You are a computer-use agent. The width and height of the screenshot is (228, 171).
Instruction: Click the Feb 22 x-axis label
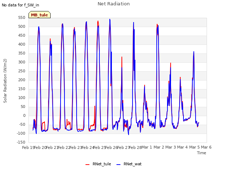[64, 147]
